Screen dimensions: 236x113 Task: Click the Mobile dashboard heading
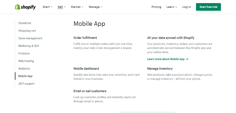click(86, 68)
